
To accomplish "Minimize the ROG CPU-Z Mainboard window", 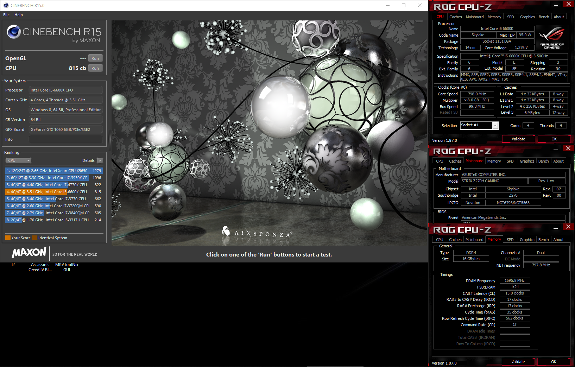I will (555, 150).
